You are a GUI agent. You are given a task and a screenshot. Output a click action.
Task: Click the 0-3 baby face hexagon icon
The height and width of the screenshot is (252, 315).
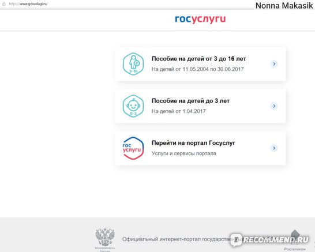pyautogui.click(x=133, y=106)
